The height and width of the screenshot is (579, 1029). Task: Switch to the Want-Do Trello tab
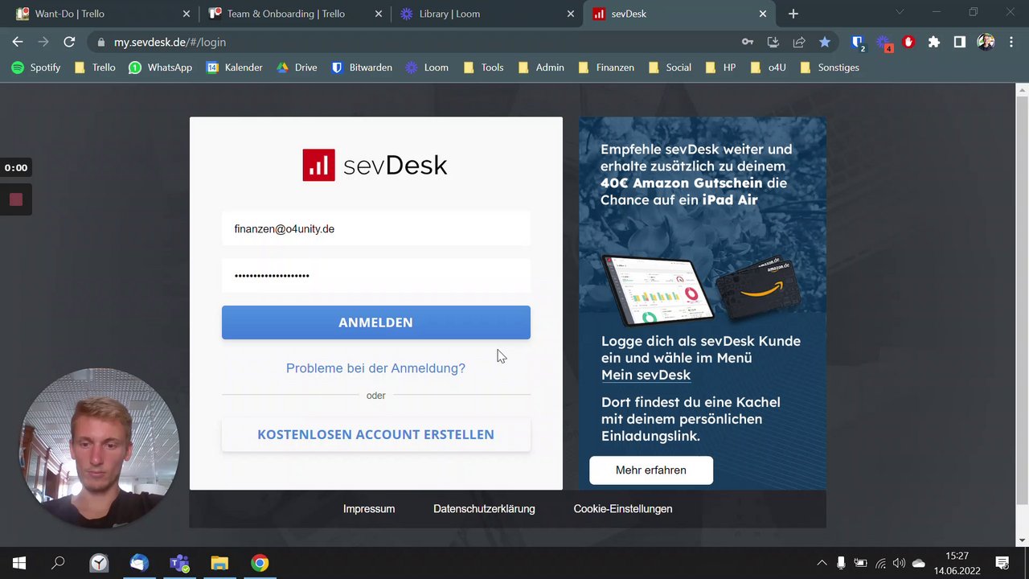pos(100,14)
